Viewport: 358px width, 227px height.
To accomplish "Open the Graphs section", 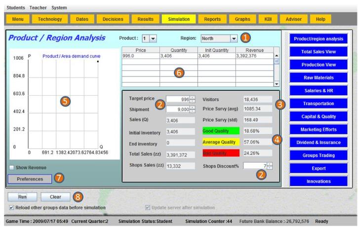I will point(242,19).
